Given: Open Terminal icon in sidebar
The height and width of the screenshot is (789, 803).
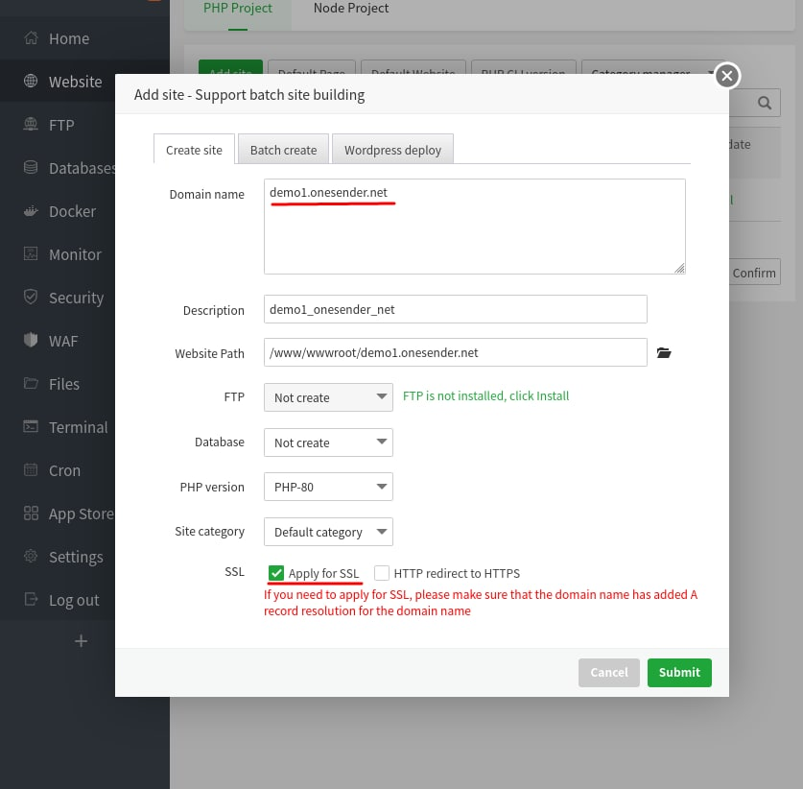Looking at the screenshot, I should coord(31,426).
